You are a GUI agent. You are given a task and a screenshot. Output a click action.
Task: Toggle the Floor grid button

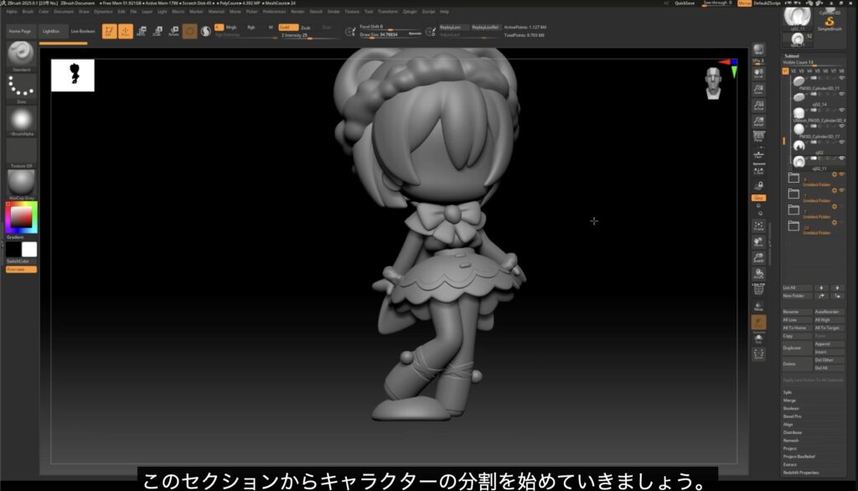758,153
